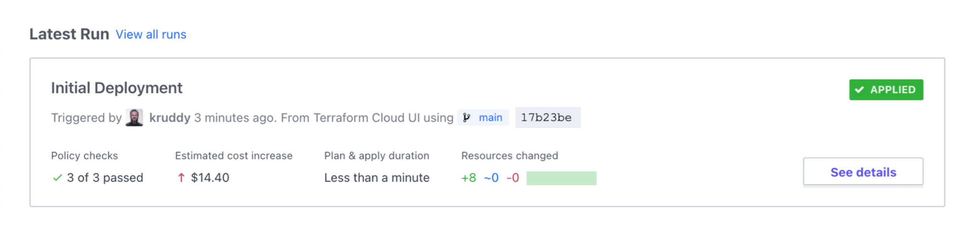
Task: Click the Latest Run heading
Action: (x=69, y=34)
